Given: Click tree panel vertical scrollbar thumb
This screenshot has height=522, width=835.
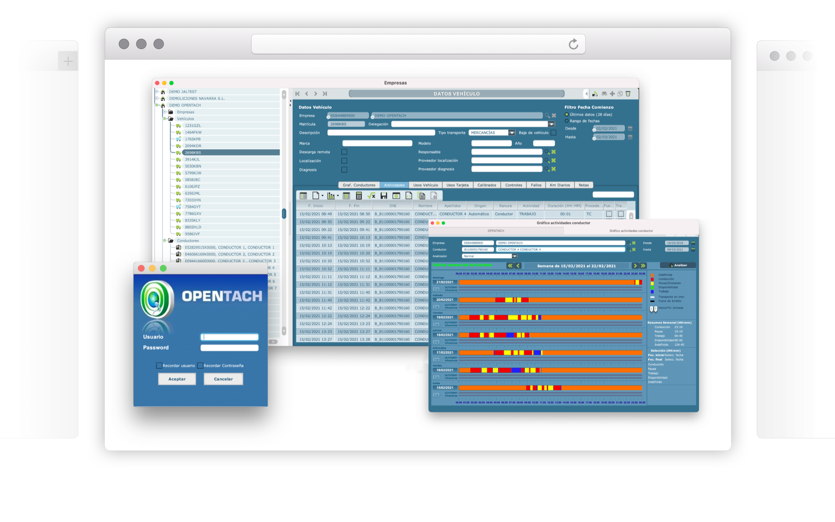Looking at the screenshot, I should [284, 214].
